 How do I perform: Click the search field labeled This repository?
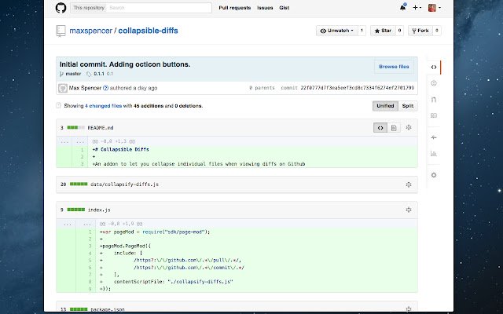coord(141,8)
